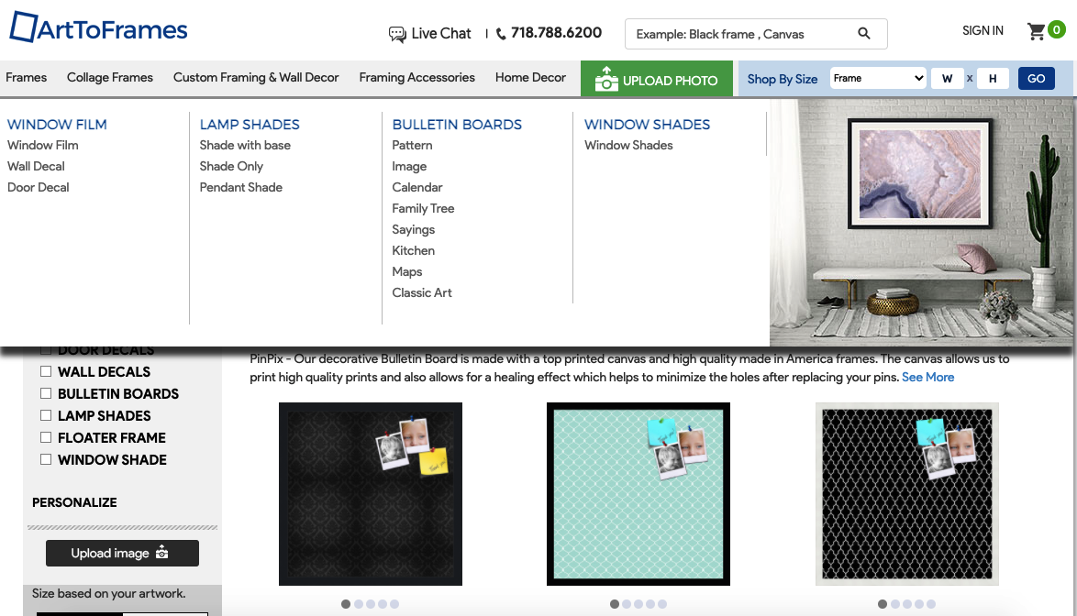Screen dimensions: 1077x616
Task: Click the See More link
Action: (x=928, y=377)
